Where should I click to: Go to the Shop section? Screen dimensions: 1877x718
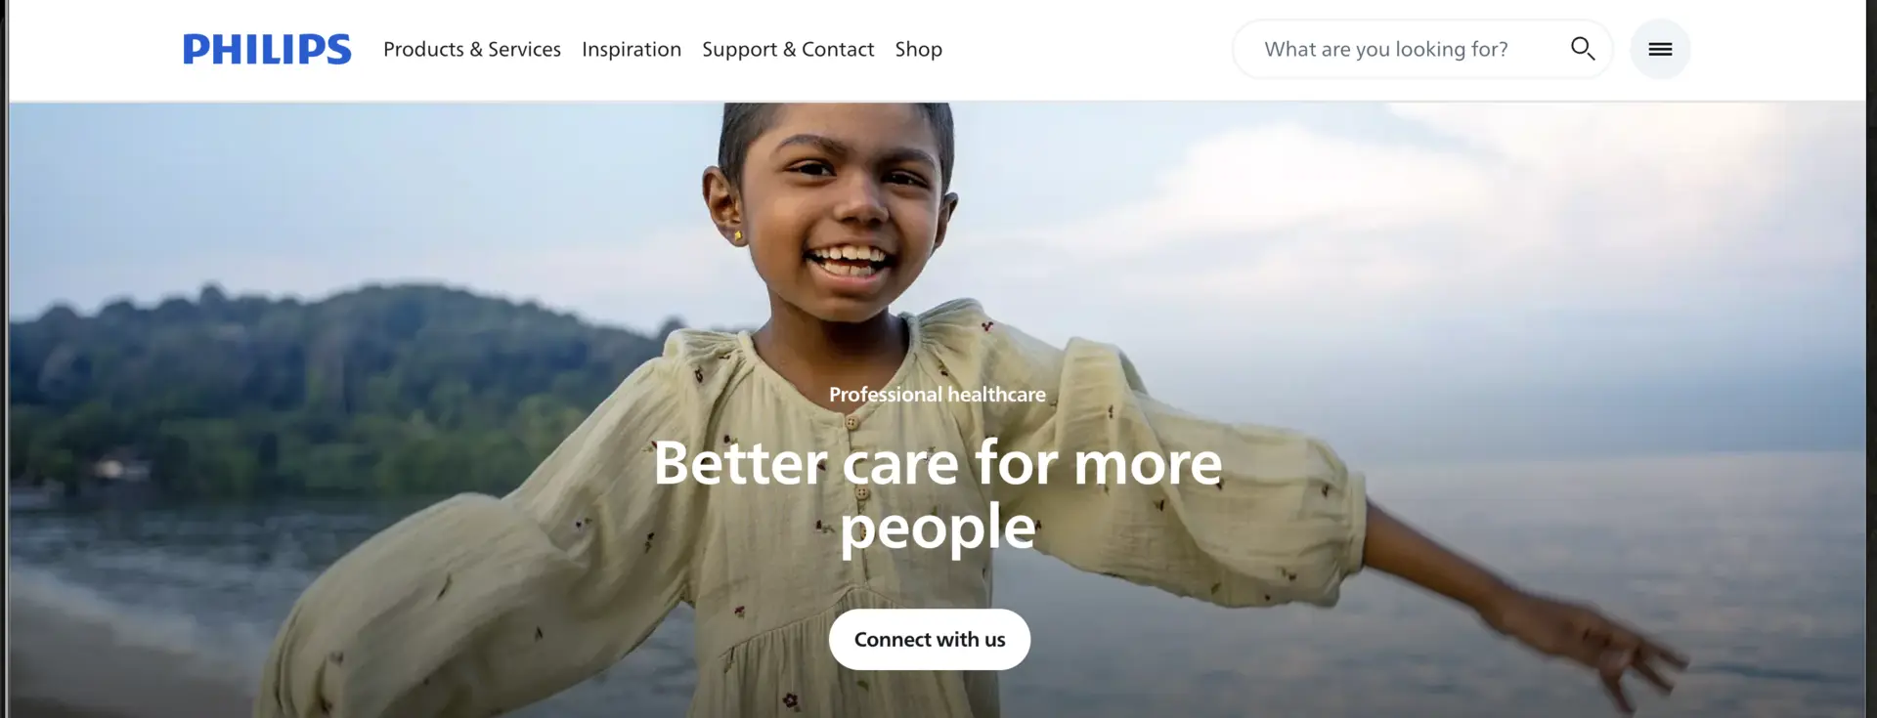(919, 49)
